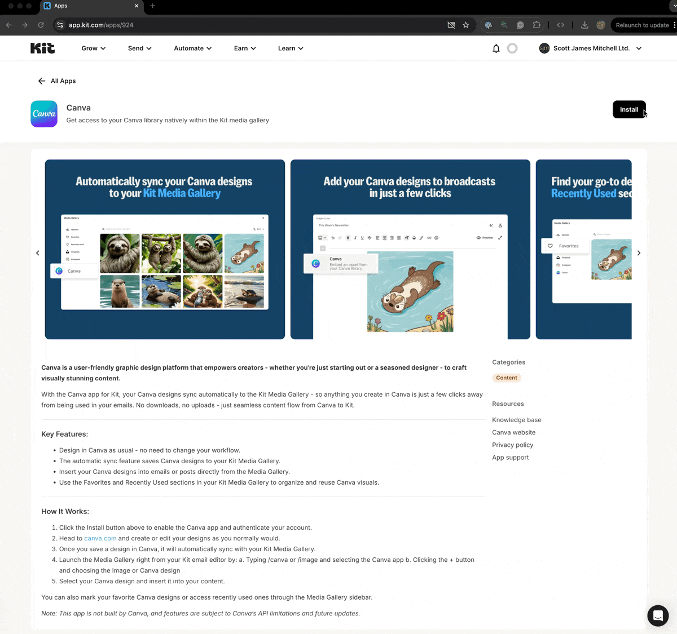Click the Categories heading
This screenshot has height=634, width=677.
pyautogui.click(x=509, y=362)
